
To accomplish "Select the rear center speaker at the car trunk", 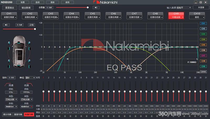I will tap(19, 66).
